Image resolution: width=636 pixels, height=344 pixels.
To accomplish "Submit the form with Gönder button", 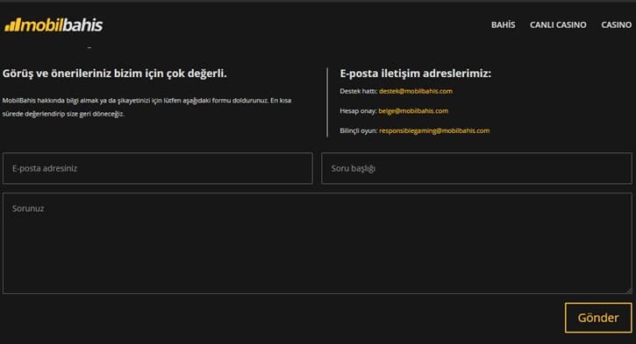I will (598, 318).
